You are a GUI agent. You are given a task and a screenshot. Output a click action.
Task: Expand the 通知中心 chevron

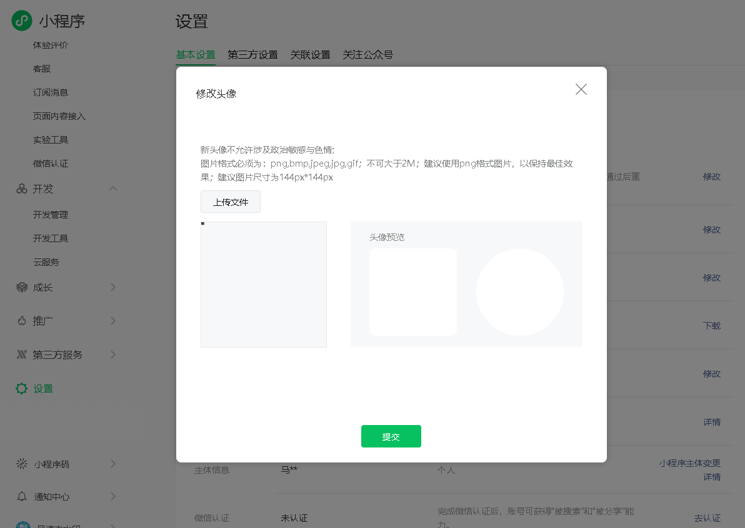click(113, 496)
